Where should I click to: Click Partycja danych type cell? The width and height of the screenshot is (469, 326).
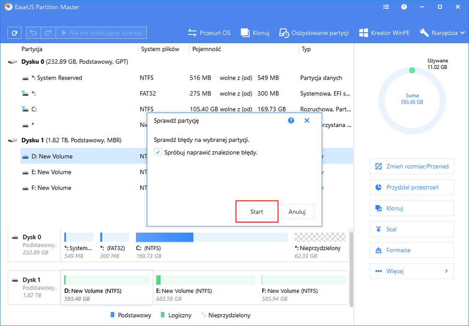point(321,78)
